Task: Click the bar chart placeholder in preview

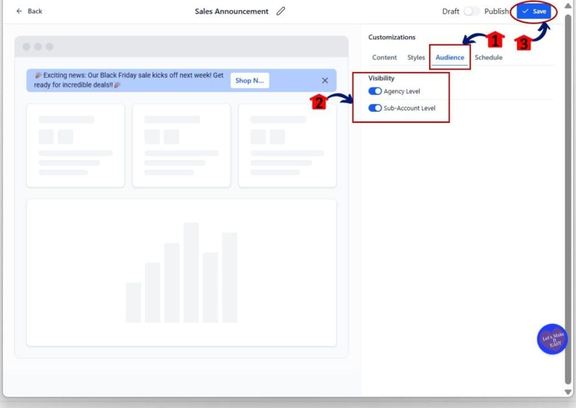Action: [181, 273]
